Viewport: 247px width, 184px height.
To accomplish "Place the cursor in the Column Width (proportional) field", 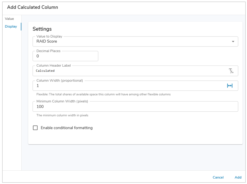I will [128, 86].
